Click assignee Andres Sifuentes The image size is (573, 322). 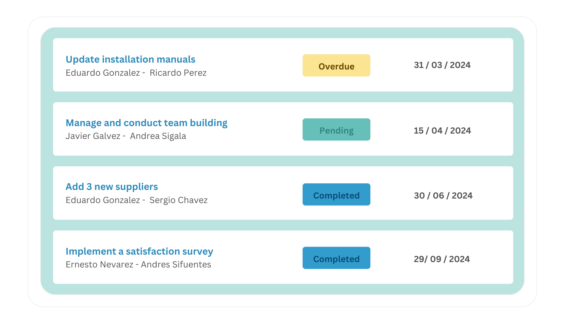(176, 264)
